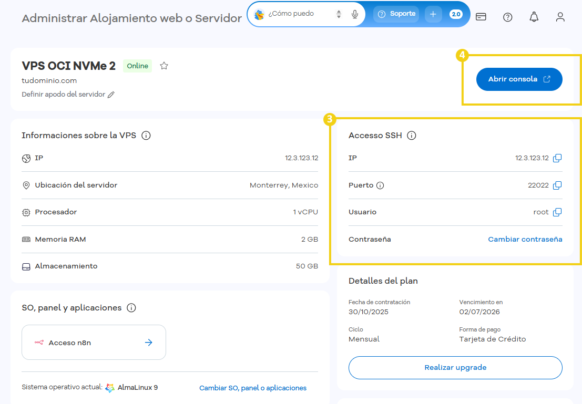
Task: Open the Acceso n8n card
Action: click(94, 342)
